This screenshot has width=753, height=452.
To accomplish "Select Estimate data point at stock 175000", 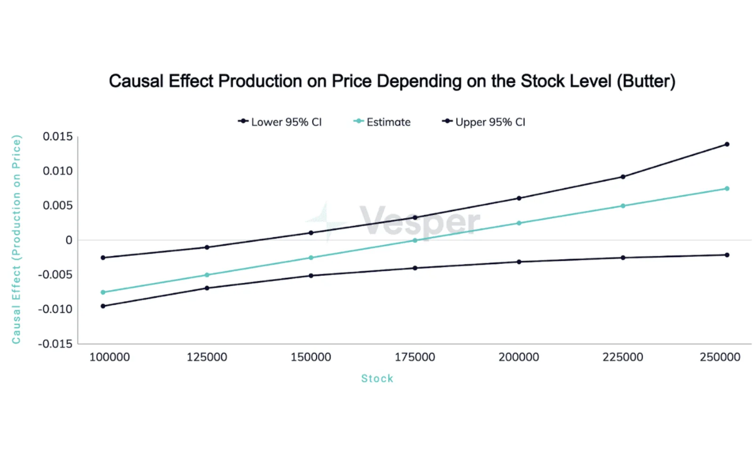I will tap(415, 241).
